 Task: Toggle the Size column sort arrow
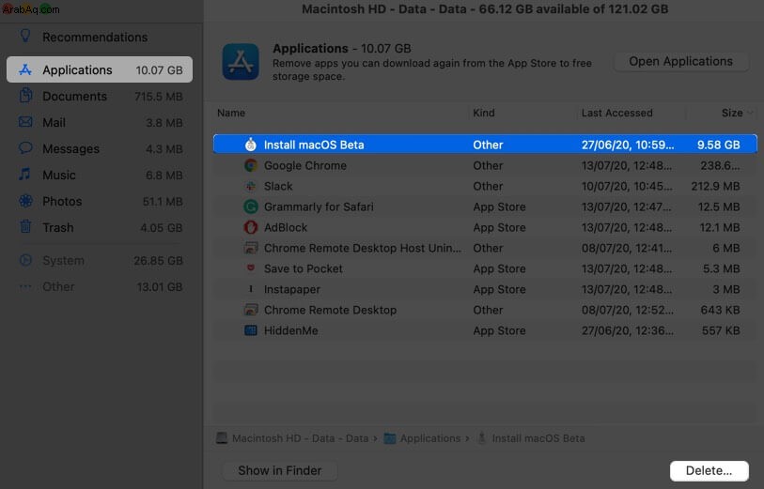coord(749,113)
